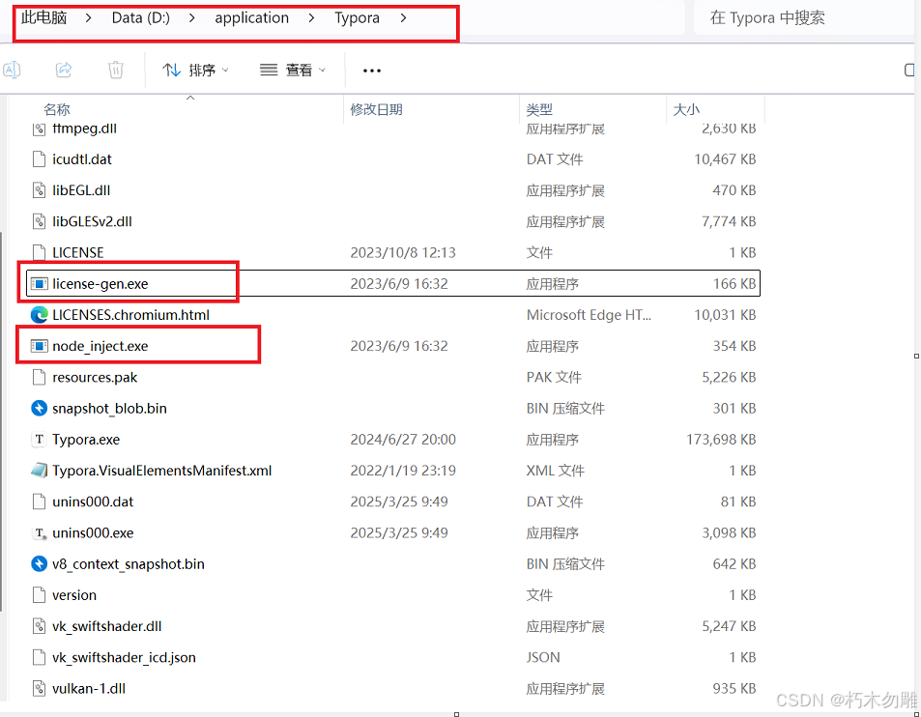Select the unins000.exe uninstaller icon
Image resolution: width=921 pixels, height=717 pixels.
pyautogui.click(x=39, y=532)
